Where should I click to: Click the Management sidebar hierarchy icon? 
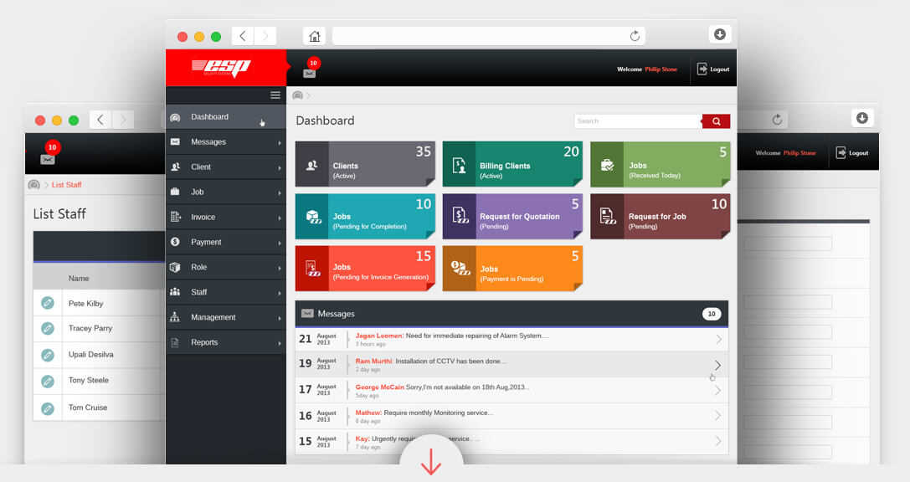tap(175, 316)
